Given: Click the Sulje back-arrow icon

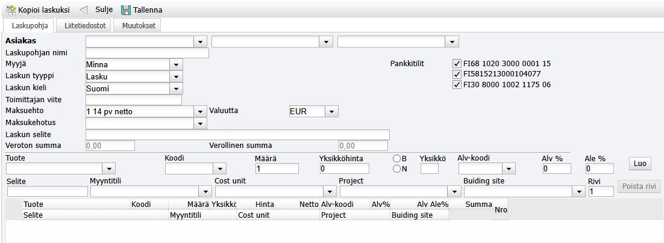Looking at the screenshot, I should [84, 9].
